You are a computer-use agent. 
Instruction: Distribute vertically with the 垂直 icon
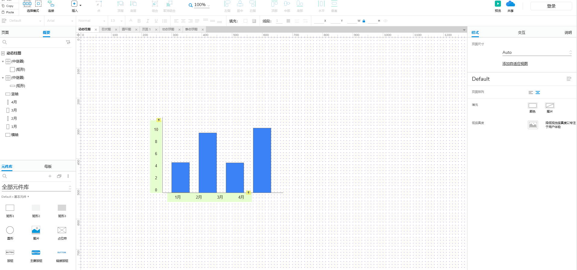coord(334,4)
